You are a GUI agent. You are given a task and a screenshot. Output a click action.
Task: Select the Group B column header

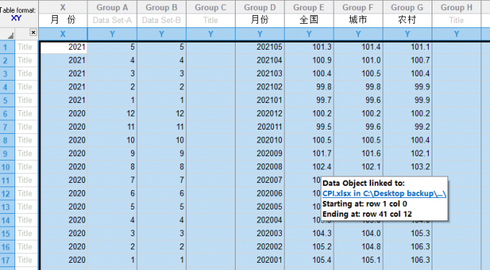pos(161,7)
